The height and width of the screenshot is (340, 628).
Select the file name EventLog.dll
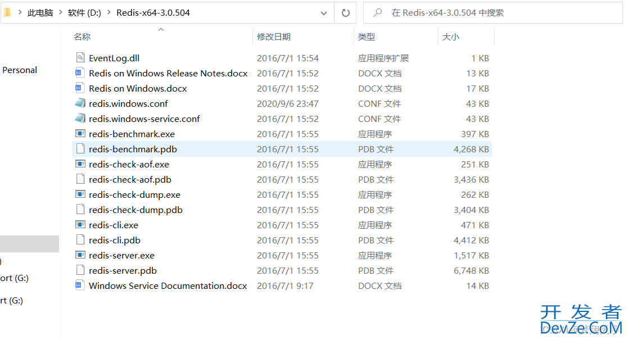(114, 58)
